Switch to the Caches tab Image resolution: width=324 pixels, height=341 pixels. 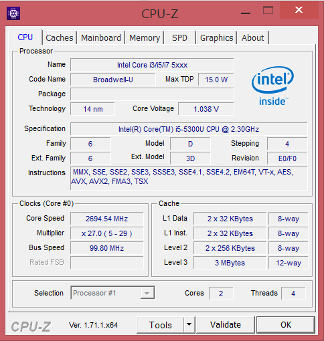coord(60,37)
